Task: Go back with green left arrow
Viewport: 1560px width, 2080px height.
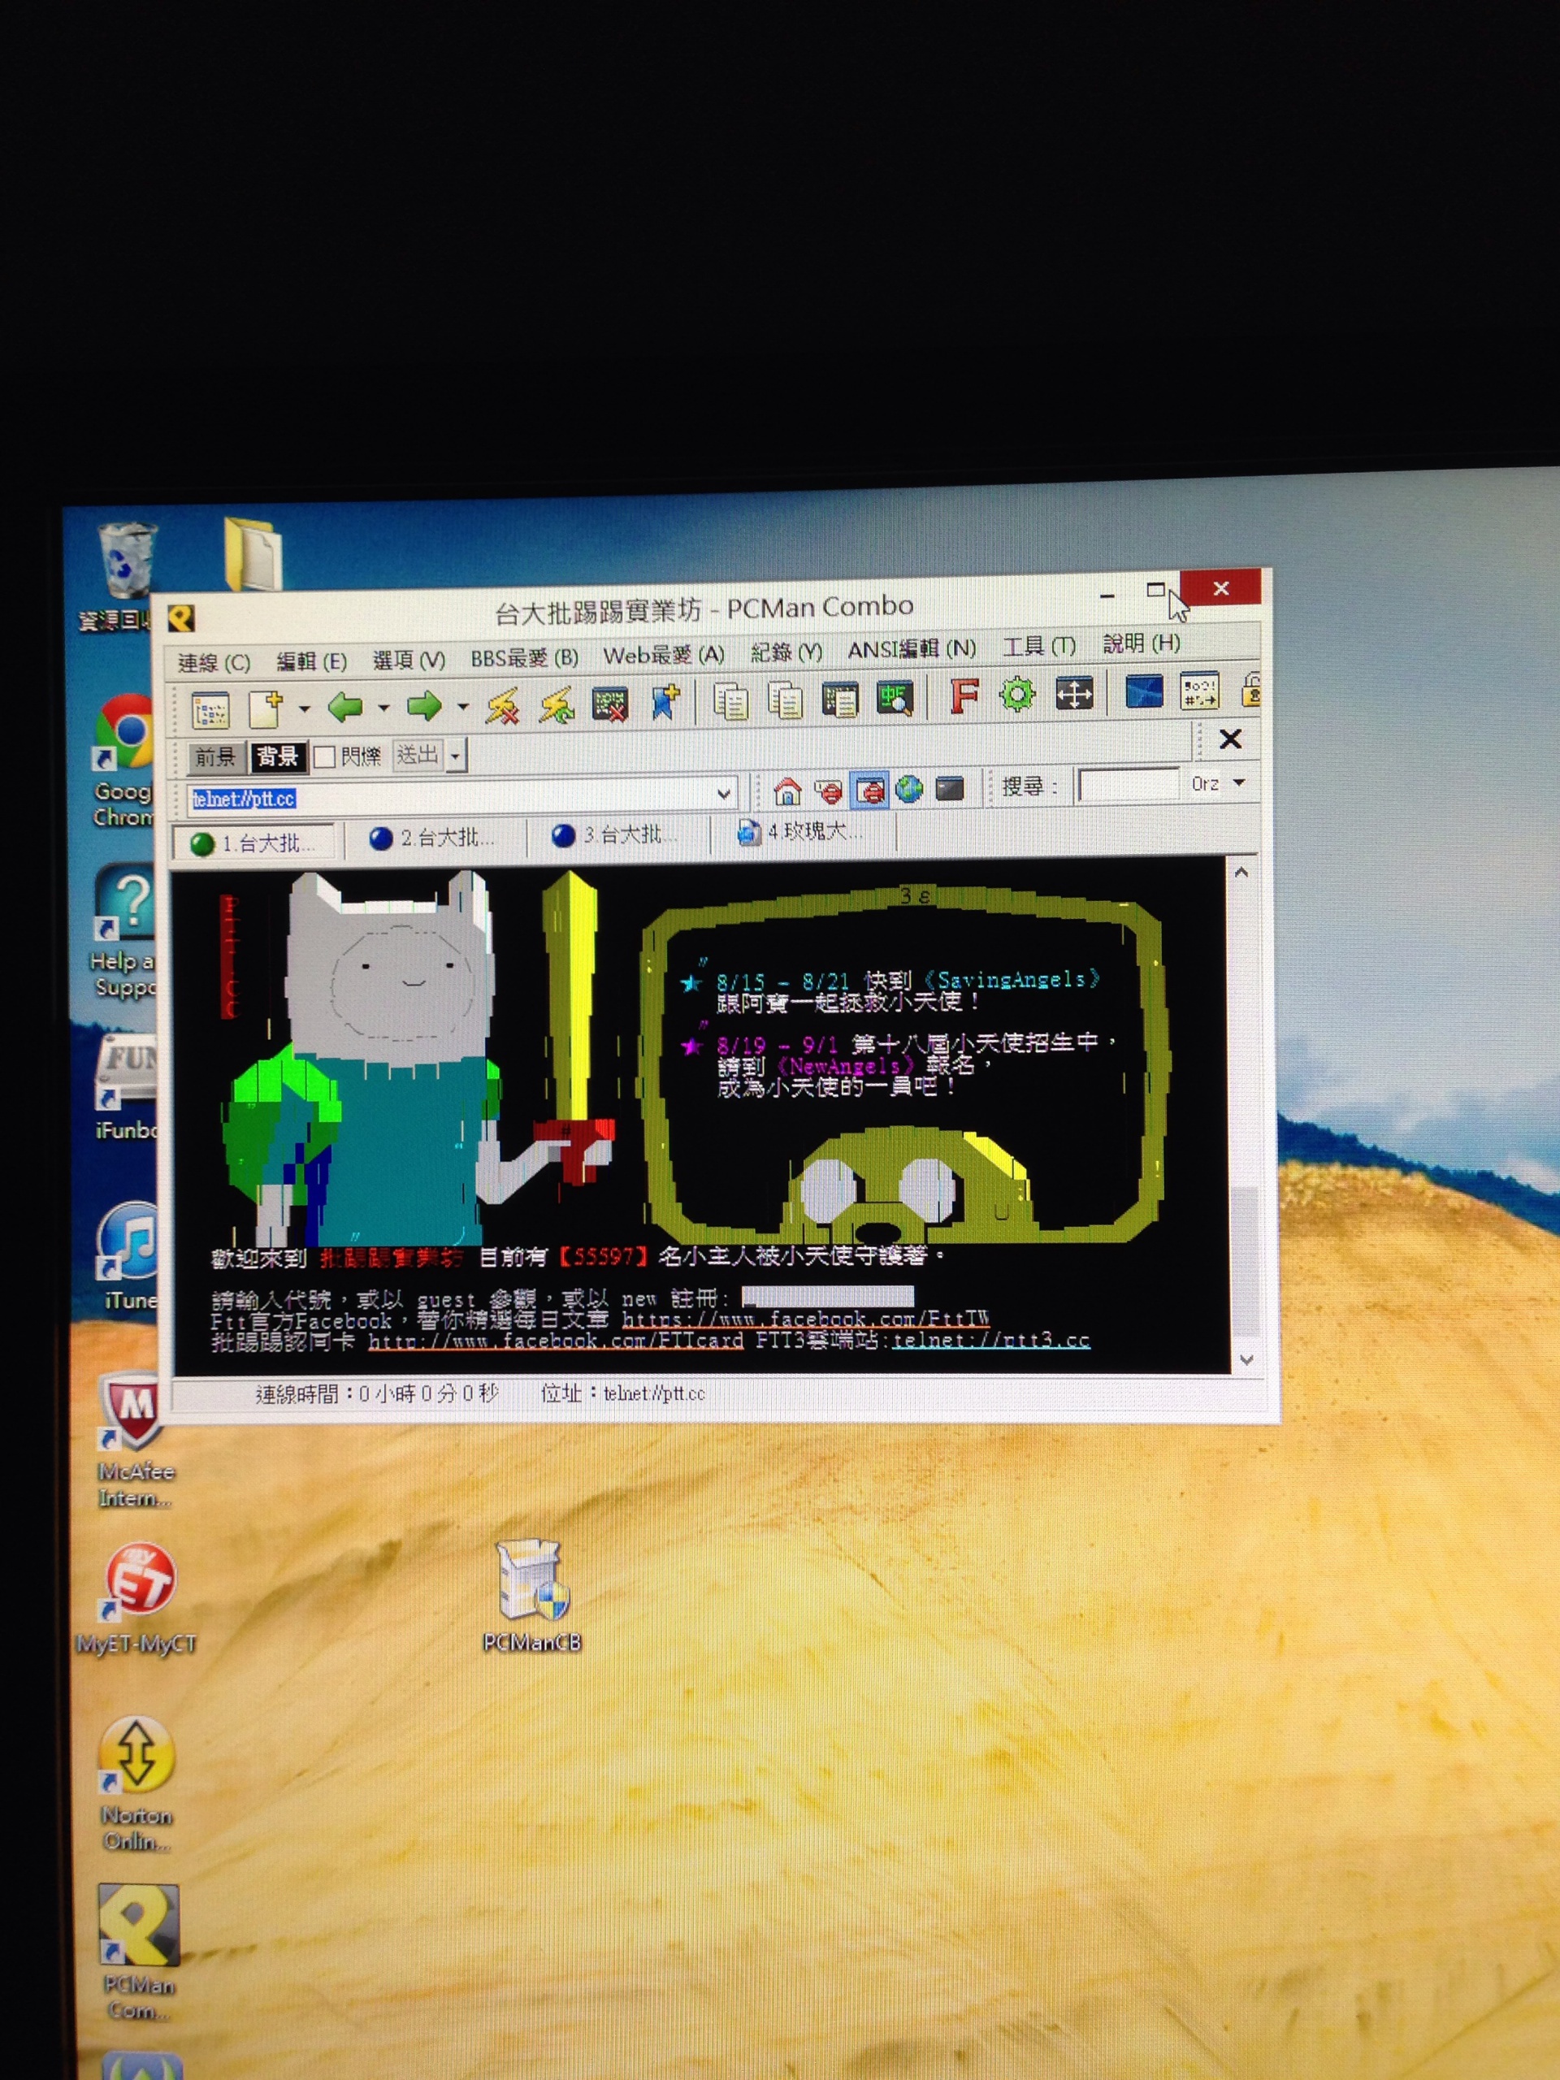Action: [x=345, y=706]
